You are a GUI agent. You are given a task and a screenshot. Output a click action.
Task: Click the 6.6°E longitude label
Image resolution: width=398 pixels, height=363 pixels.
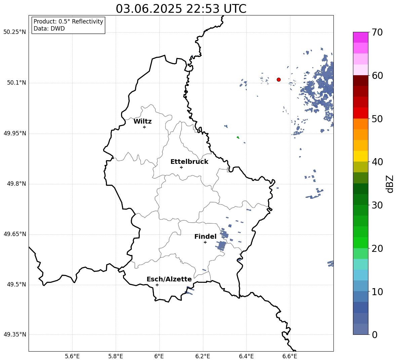click(x=290, y=356)
